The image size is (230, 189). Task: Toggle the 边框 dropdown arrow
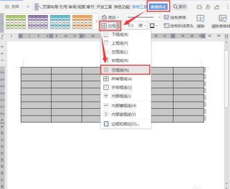coord(118,26)
